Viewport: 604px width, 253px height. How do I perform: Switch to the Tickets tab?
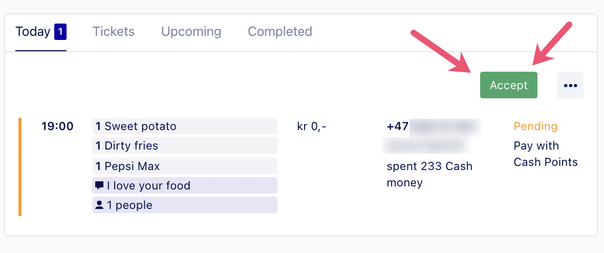pyautogui.click(x=114, y=32)
